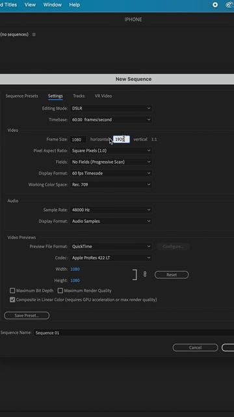Open the Window menu
Image resolution: width=234 pixels, height=417 pixels.
(52, 5)
